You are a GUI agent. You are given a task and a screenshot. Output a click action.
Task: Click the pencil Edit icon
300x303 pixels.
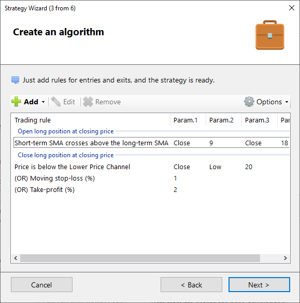pyautogui.click(x=56, y=102)
